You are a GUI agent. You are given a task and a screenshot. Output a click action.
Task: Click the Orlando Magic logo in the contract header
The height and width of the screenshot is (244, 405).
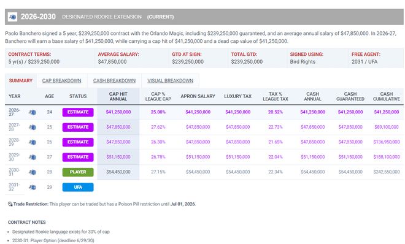pyautogui.click(x=12, y=17)
